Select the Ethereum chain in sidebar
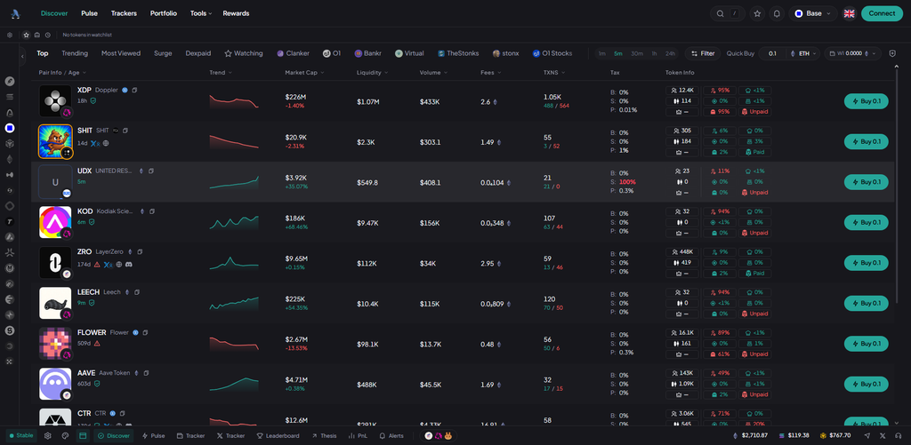The height and width of the screenshot is (445, 911). point(10,159)
